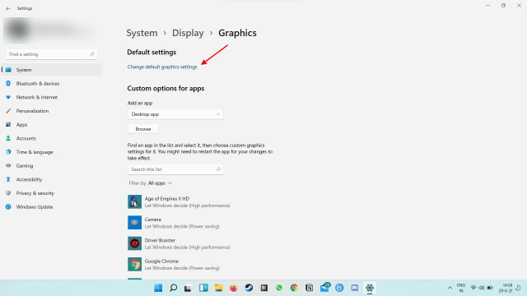
Task: Open the Windows Start menu
Action: [x=158, y=288]
